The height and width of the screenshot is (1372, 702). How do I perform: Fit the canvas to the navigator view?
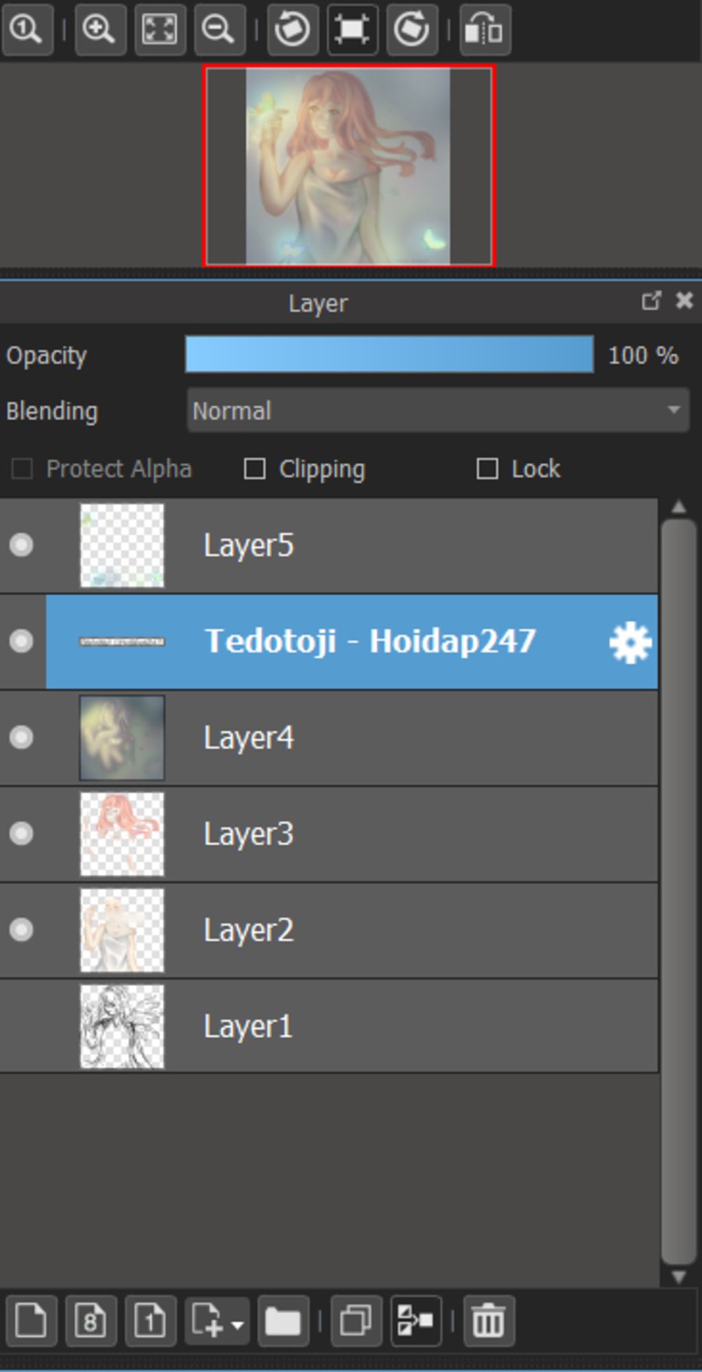coord(160,29)
